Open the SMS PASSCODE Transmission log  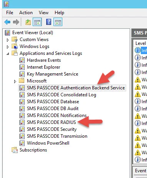pos(57,136)
